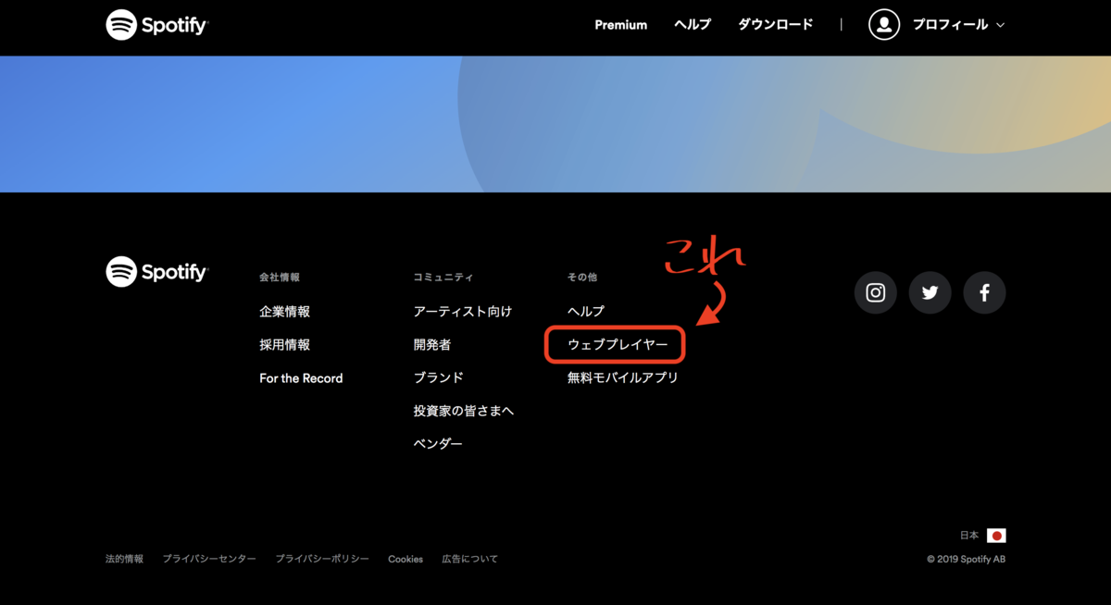Open the 採用情報 footer link
This screenshot has height=605, width=1111.
pos(284,345)
